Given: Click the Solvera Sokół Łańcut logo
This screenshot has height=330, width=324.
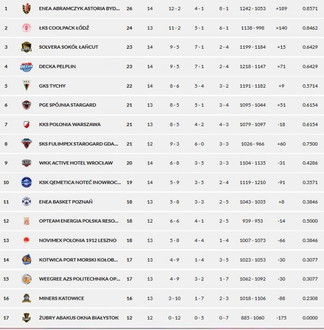Looking at the screenshot, I should point(26,47).
